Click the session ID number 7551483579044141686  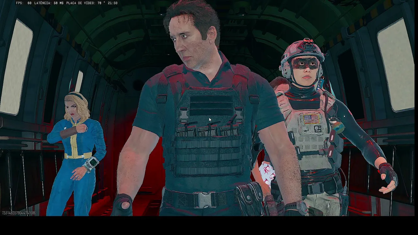(19, 213)
